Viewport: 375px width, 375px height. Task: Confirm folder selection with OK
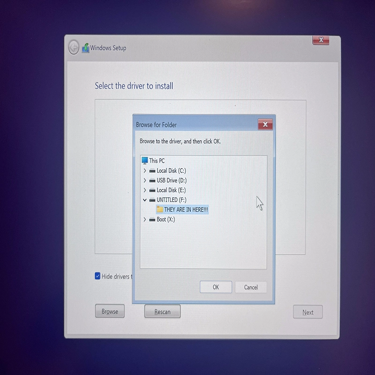point(216,287)
